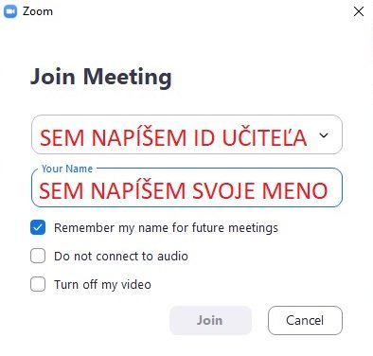Enable the Do not connect to audio checkbox
This screenshot has width=373, height=356.
click(x=38, y=256)
